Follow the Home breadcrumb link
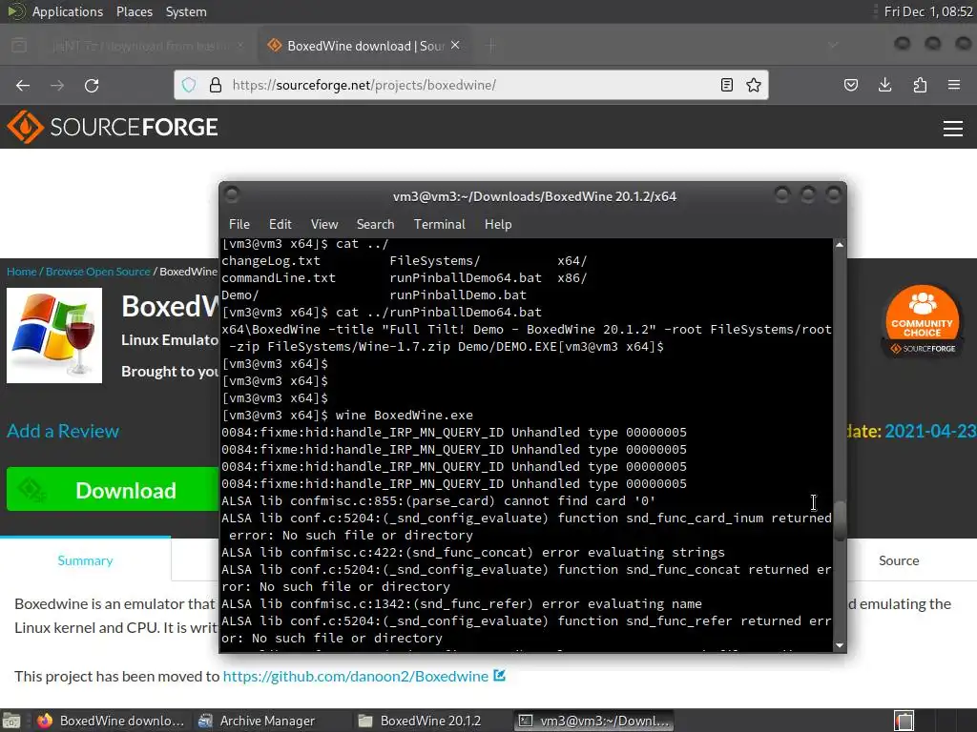Viewport: 977px width, 732px height. click(x=22, y=272)
